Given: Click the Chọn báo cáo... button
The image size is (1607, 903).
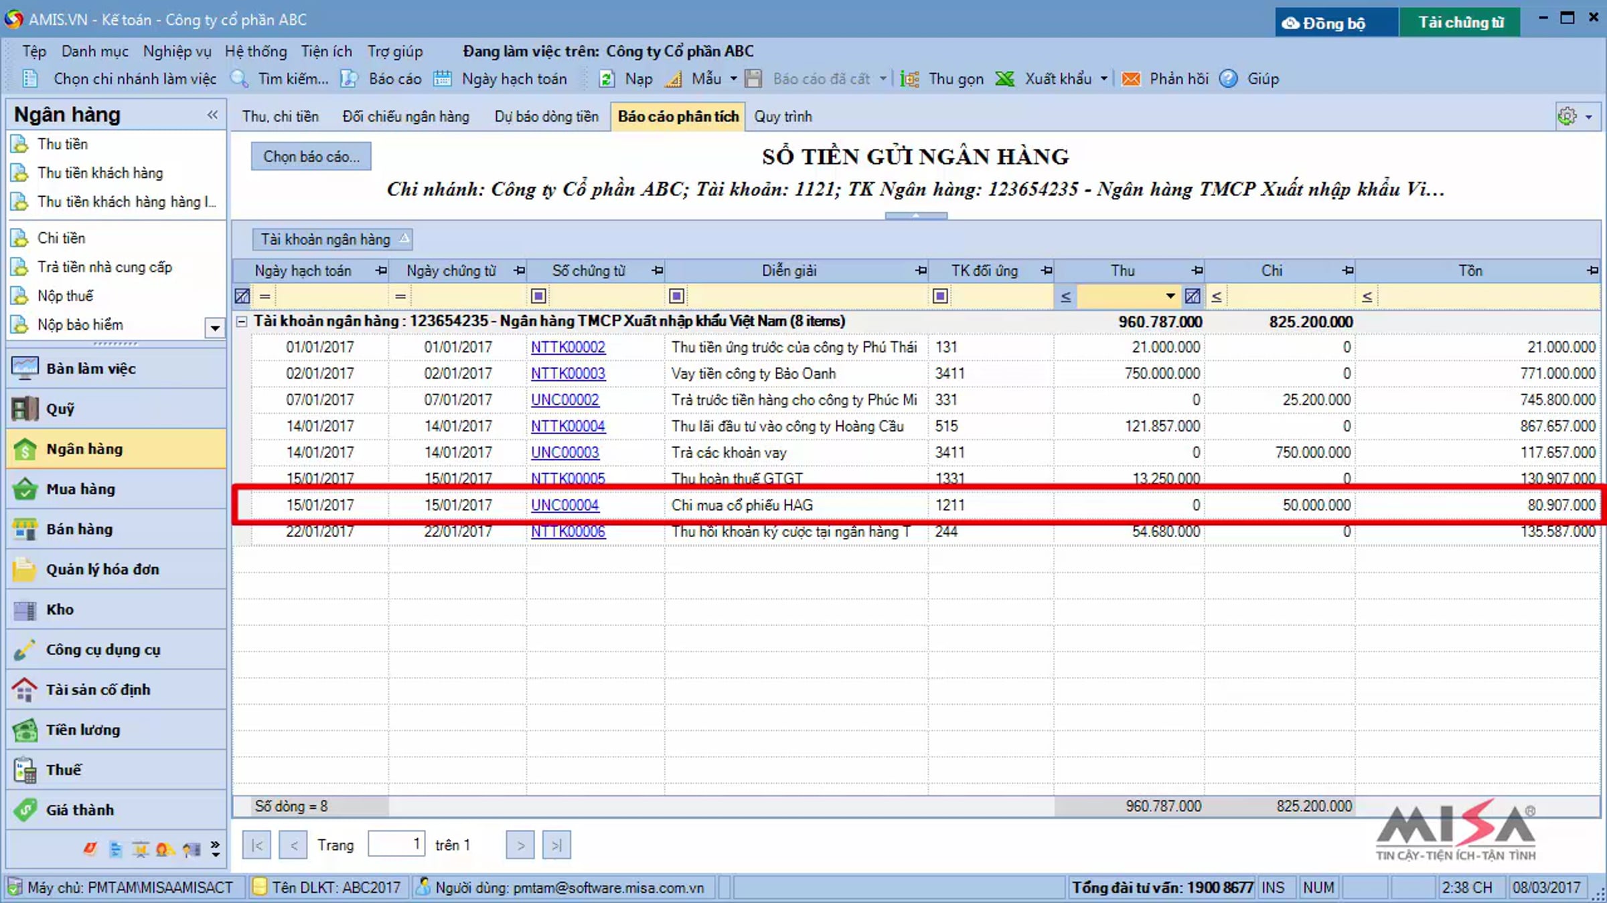Looking at the screenshot, I should click(311, 157).
